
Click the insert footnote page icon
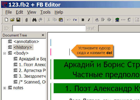[x=103, y=20]
